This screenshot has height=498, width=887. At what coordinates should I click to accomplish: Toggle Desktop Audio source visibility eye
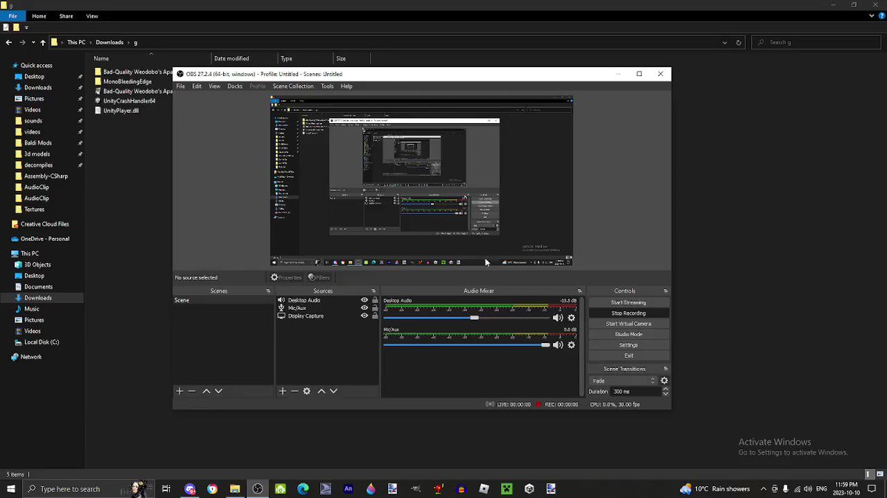[364, 300]
